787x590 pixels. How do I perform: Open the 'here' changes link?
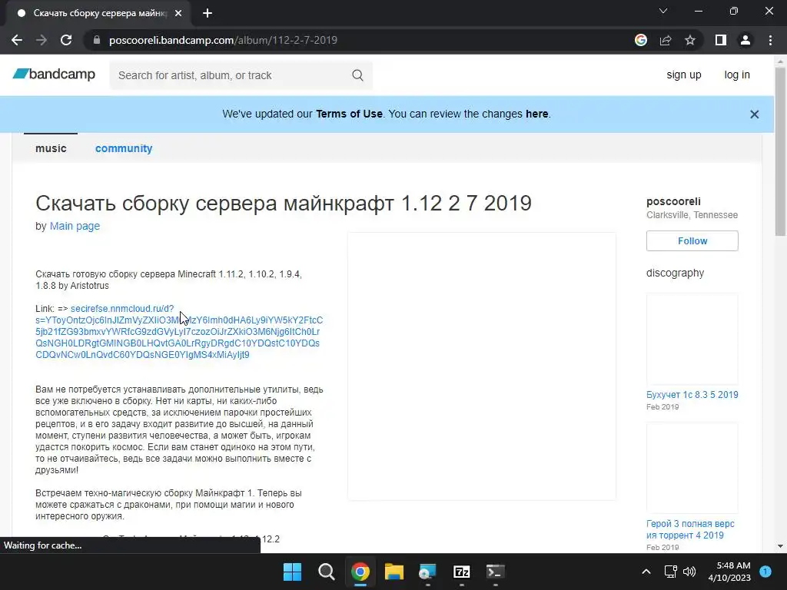click(536, 114)
